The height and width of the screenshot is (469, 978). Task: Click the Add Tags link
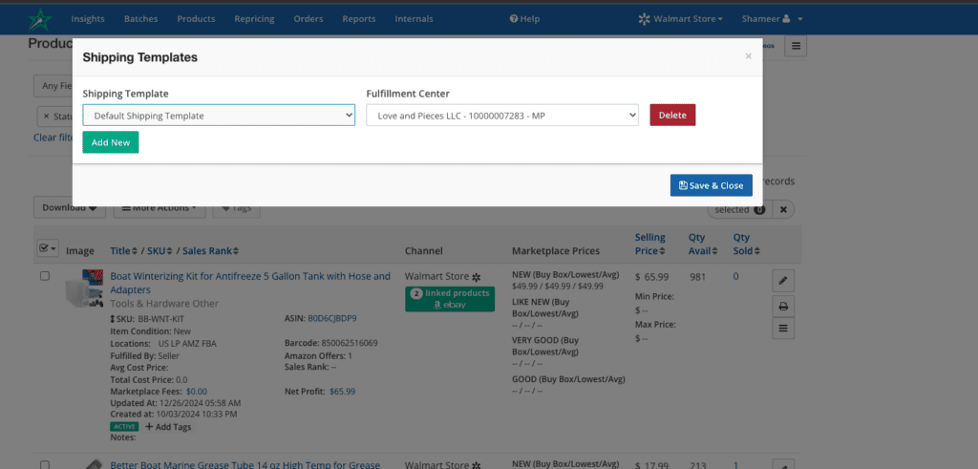tap(168, 427)
